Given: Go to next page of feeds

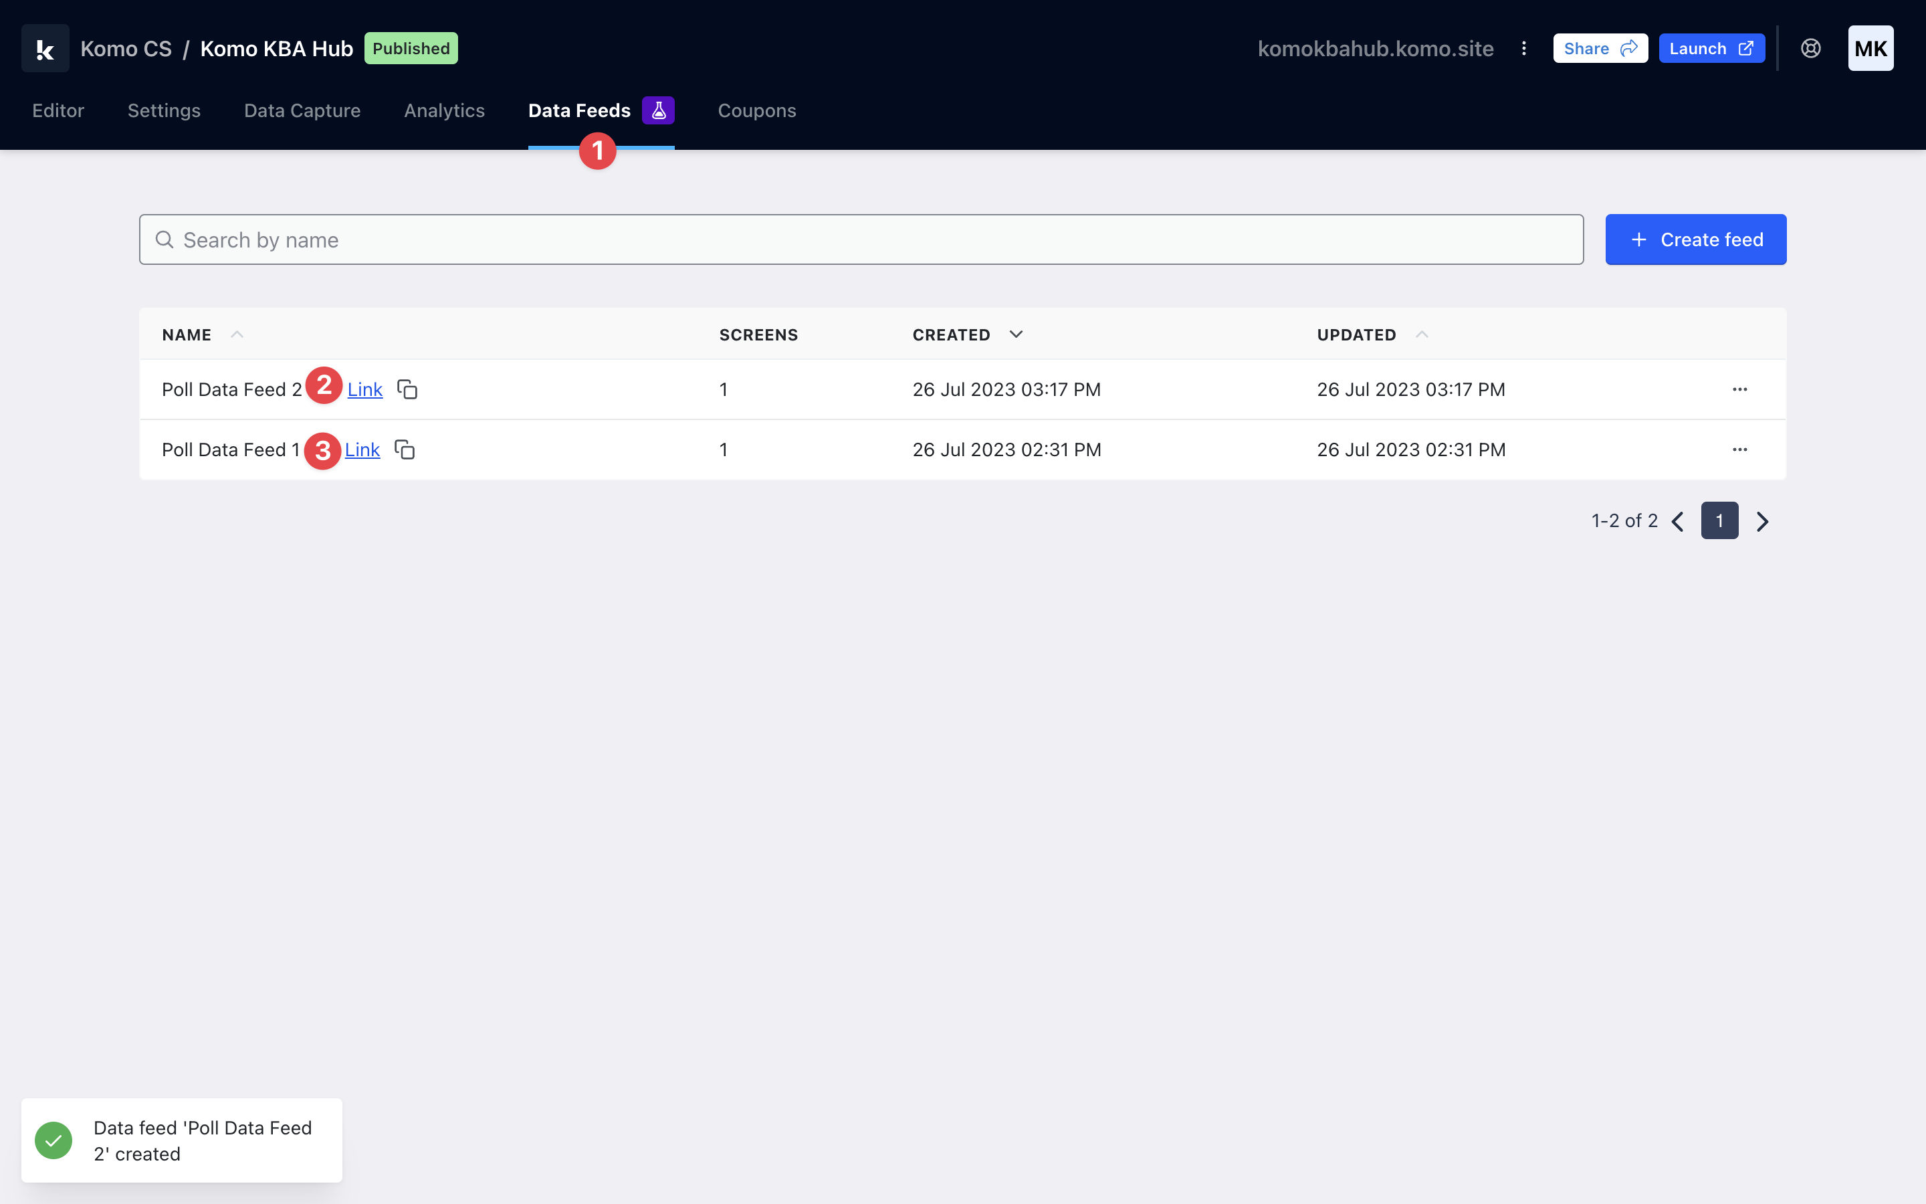Looking at the screenshot, I should 1762,522.
